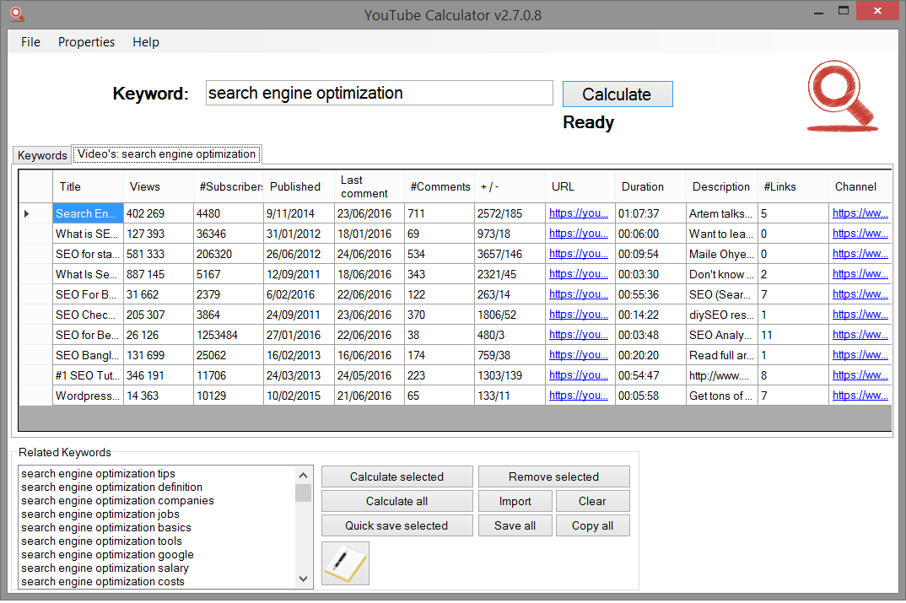Screen dimensions: 906x603
Task: Click duration cell '01:07:37'
Action: coord(650,213)
